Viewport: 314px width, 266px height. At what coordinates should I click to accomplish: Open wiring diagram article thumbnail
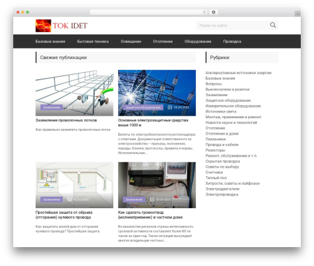coord(74,185)
